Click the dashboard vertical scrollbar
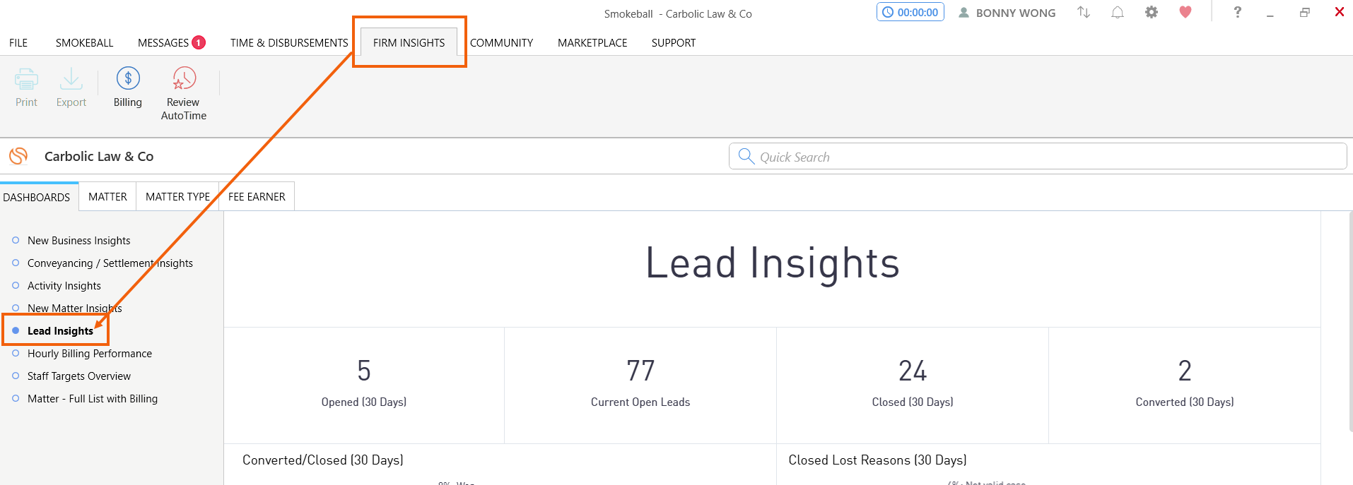The height and width of the screenshot is (485, 1353). pyautogui.click(x=1349, y=321)
